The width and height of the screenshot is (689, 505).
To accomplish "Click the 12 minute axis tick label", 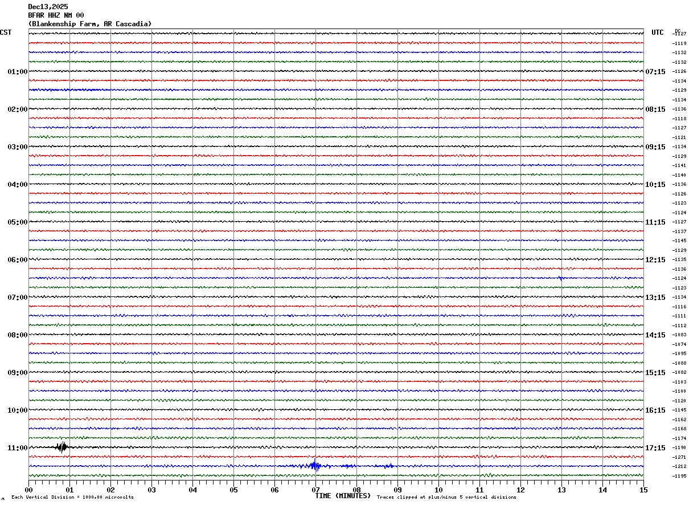I will (x=520, y=490).
